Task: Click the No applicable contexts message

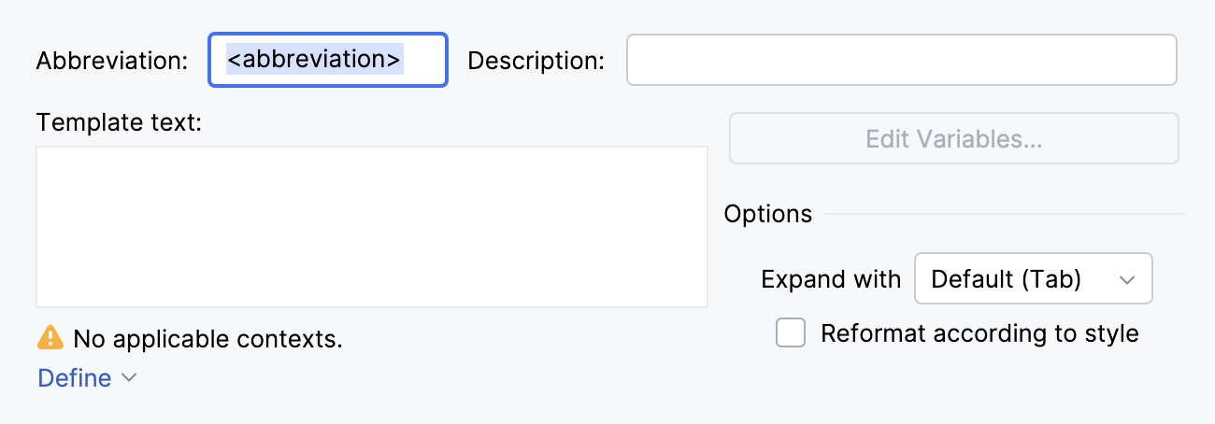Action: (x=207, y=338)
